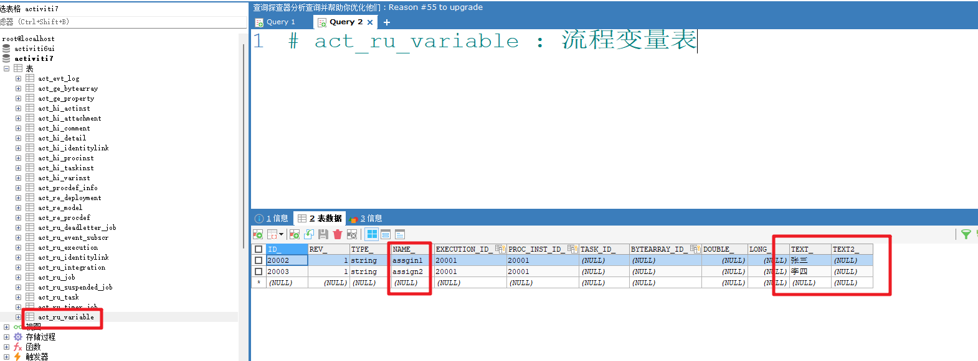
Task: Collapse the 表 tables folder
Action: 7,68
